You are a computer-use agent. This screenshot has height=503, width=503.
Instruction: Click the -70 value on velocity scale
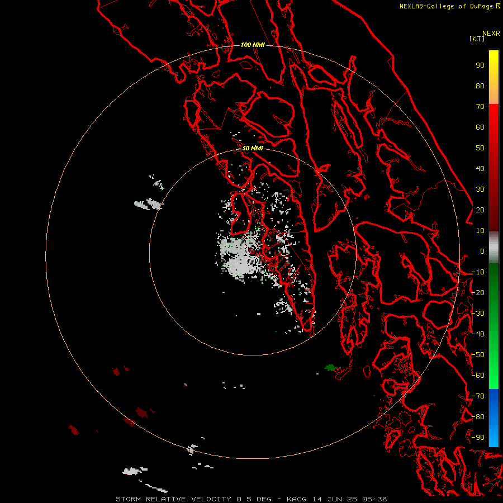pyautogui.click(x=478, y=396)
